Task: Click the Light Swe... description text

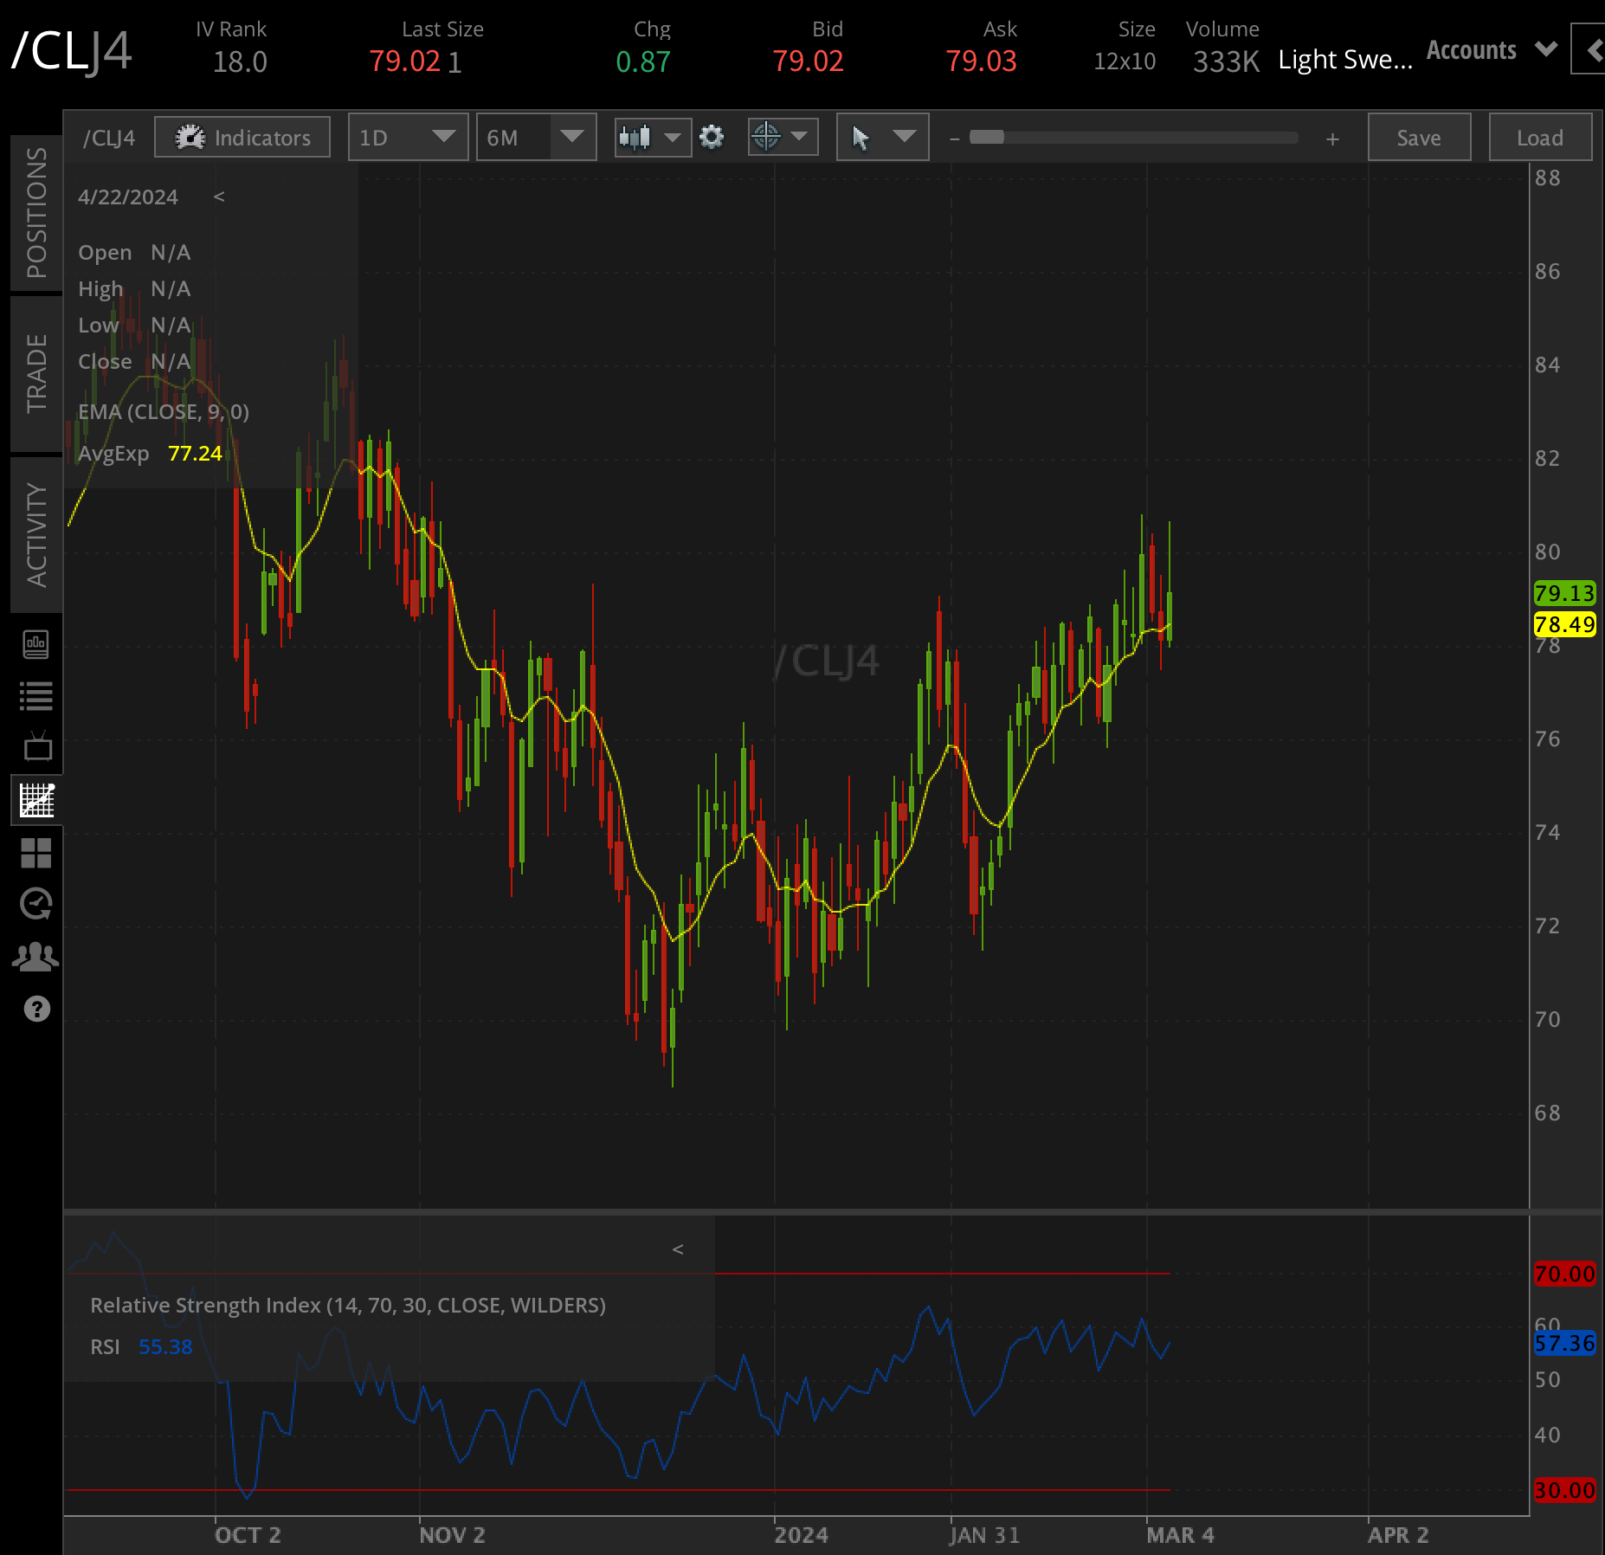Action: (1345, 60)
